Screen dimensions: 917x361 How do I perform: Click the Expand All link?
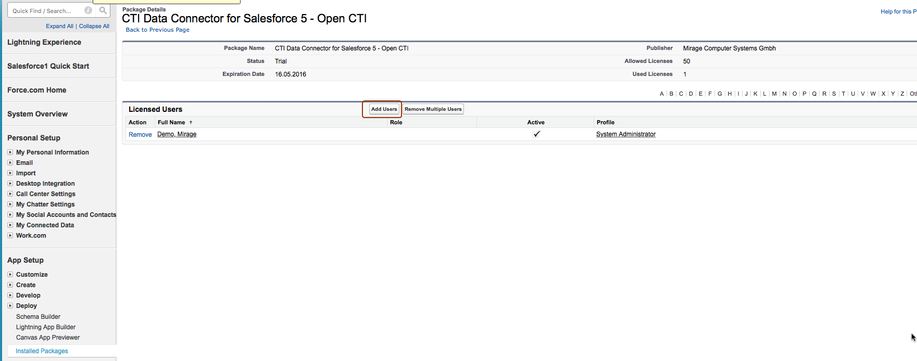pos(59,26)
